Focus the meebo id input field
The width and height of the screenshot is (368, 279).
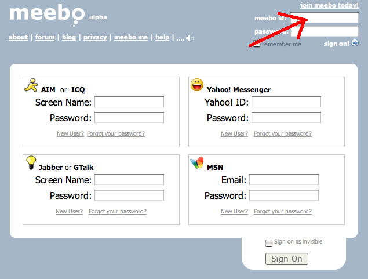coord(325,18)
